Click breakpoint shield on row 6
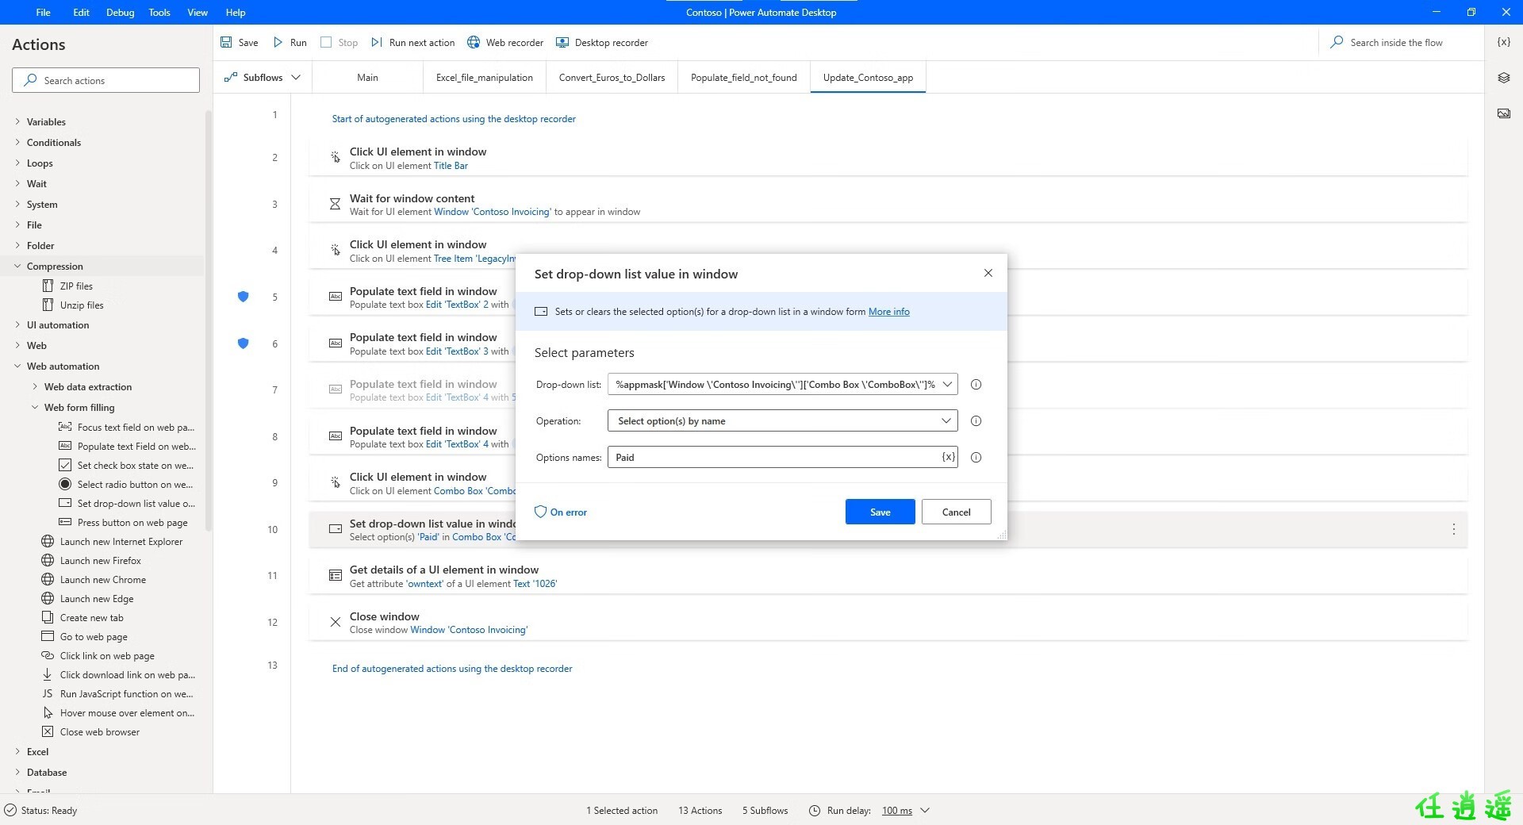Screen dimensions: 1523x825 pos(244,343)
